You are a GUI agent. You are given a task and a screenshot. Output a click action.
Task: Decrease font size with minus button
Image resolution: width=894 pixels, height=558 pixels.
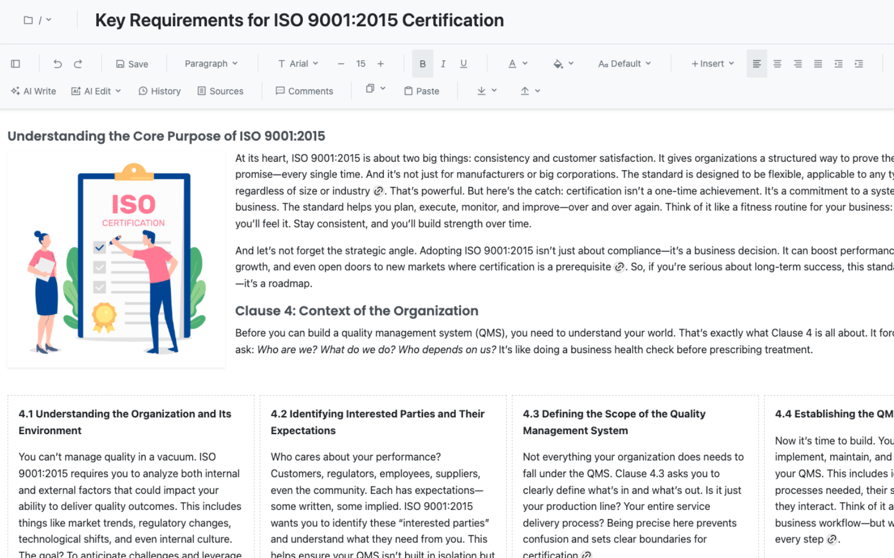tap(341, 64)
